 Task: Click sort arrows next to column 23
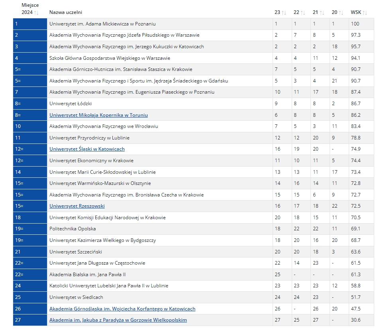coord(284,13)
